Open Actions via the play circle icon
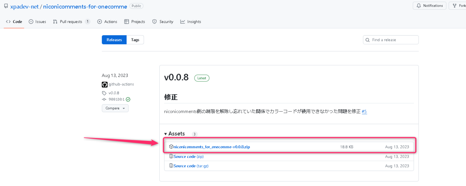 click(100, 22)
